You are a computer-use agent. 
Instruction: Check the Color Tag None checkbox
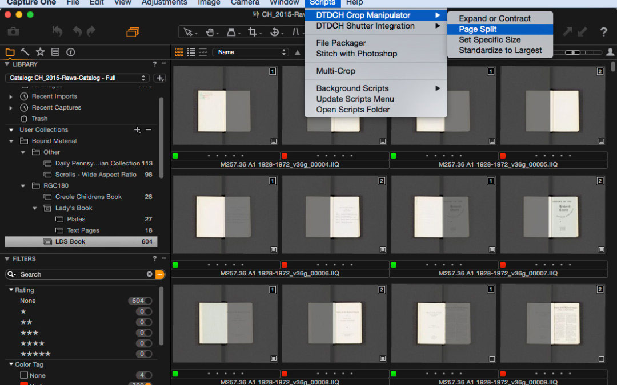[24, 375]
